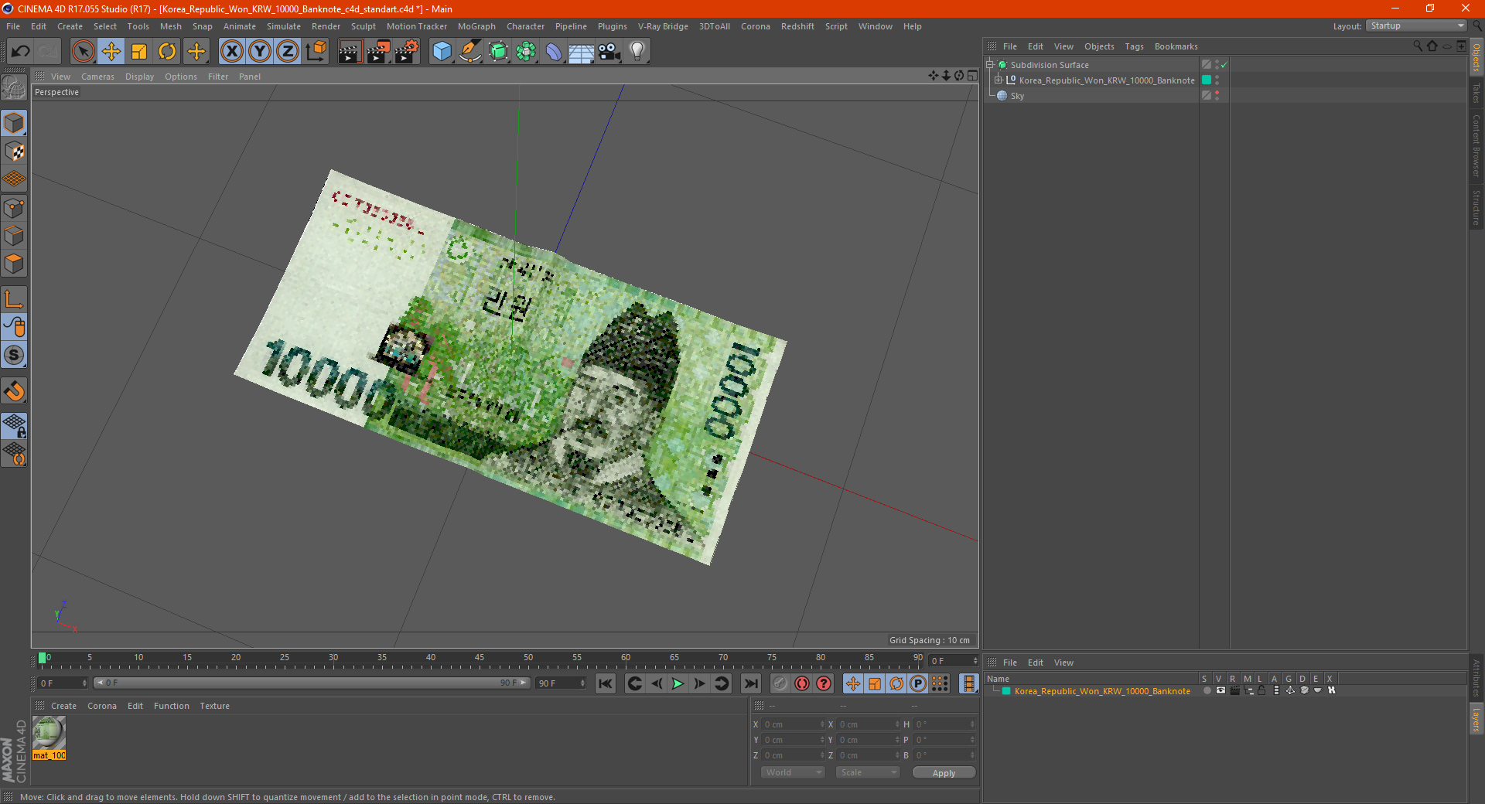This screenshot has width=1485, height=804.
Task: Toggle Y axis lock
Action: point(260,52)
